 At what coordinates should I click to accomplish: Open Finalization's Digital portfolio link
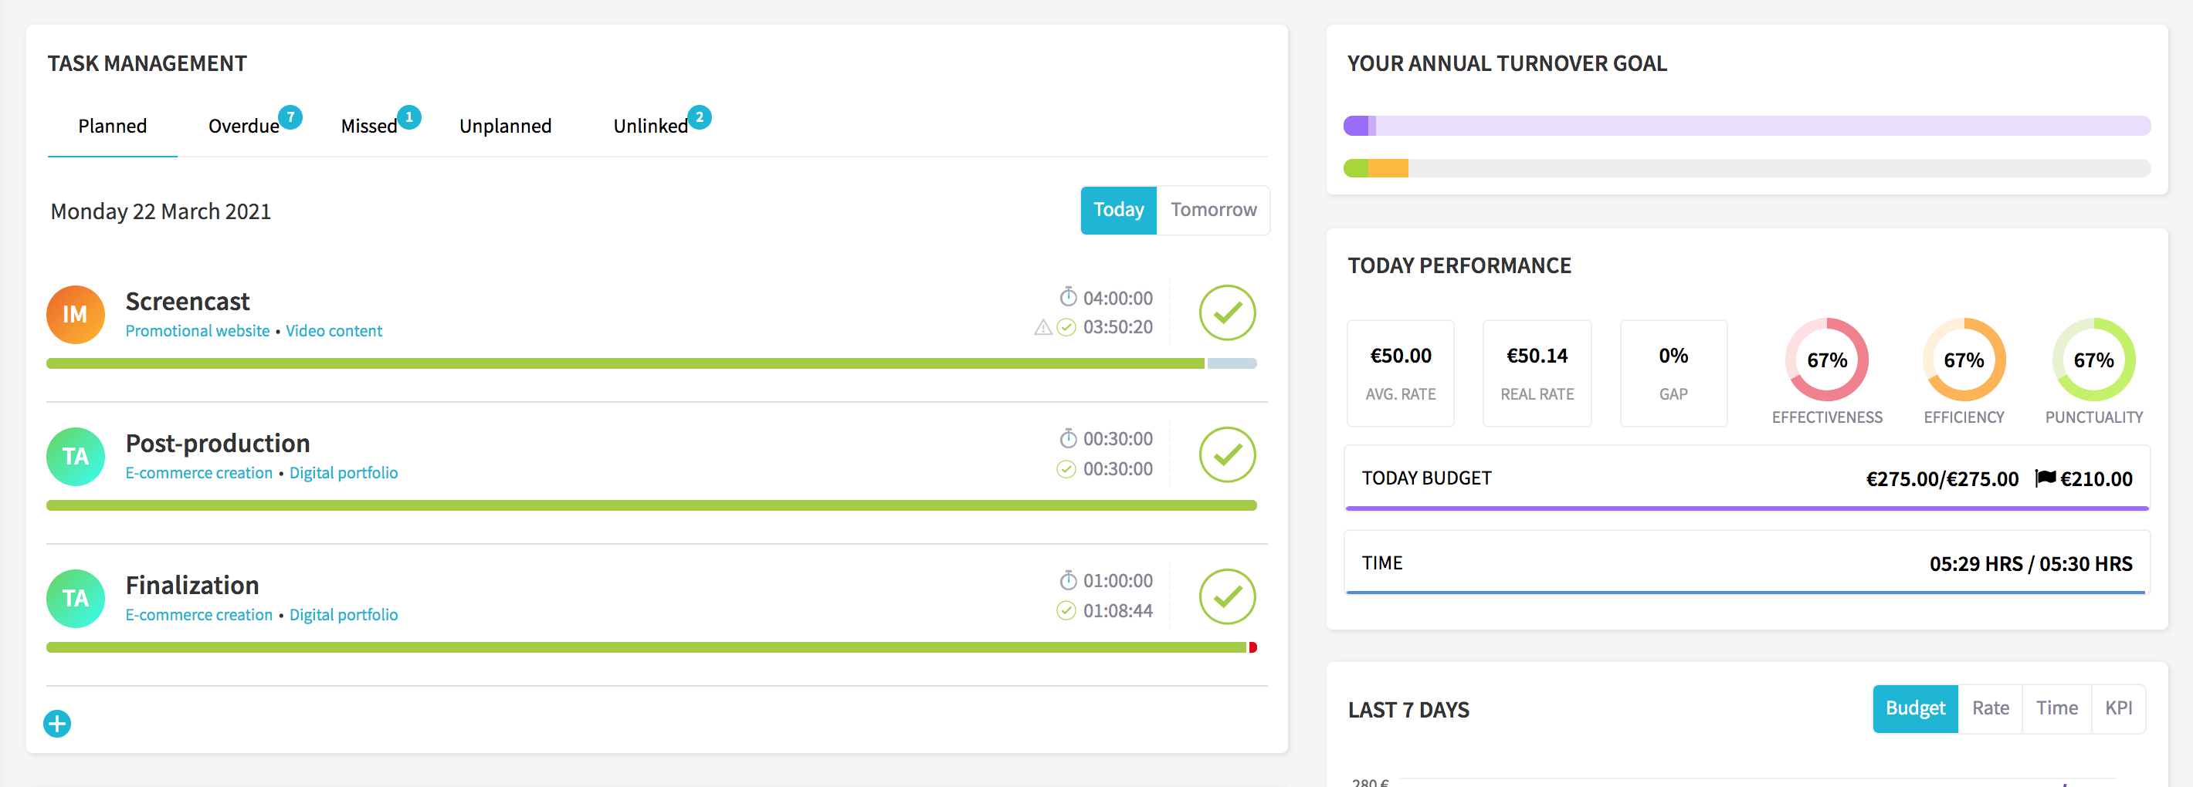click(343, 615)
